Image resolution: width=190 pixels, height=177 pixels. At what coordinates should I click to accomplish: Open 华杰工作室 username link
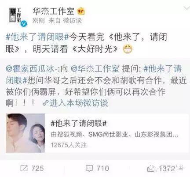coord(53,11)
